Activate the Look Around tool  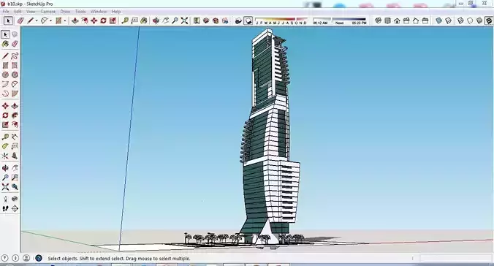point(15,199)
